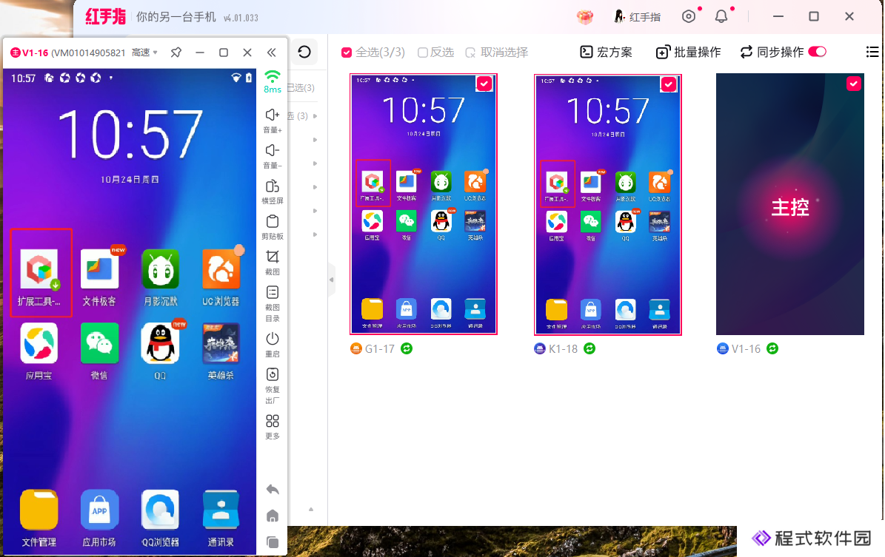This screenshot has width=885, height=557.
Task: Rotate the screen using 横竖屏
Action: pos(272,192)
